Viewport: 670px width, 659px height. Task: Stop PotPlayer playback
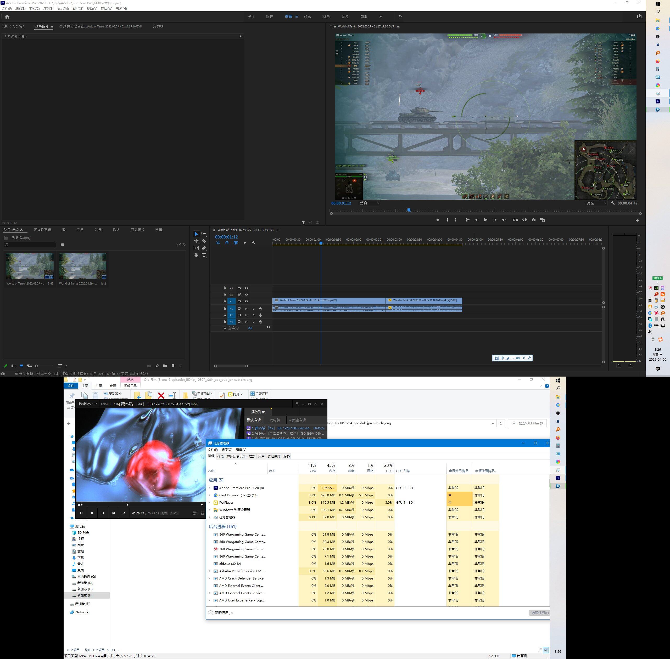[92, 513]
